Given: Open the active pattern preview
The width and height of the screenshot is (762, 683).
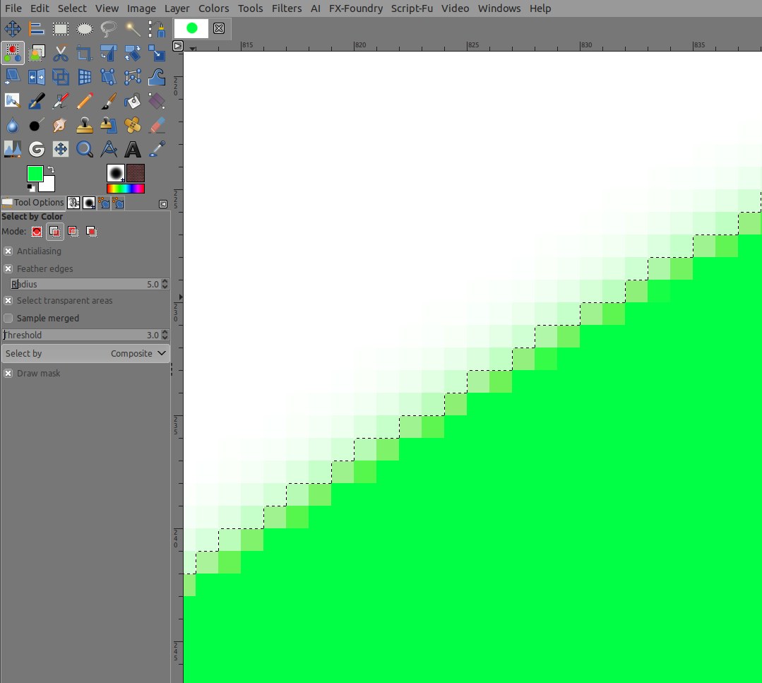Looking at the screenshot, I should pyautogui.click(x=136, y=173).
